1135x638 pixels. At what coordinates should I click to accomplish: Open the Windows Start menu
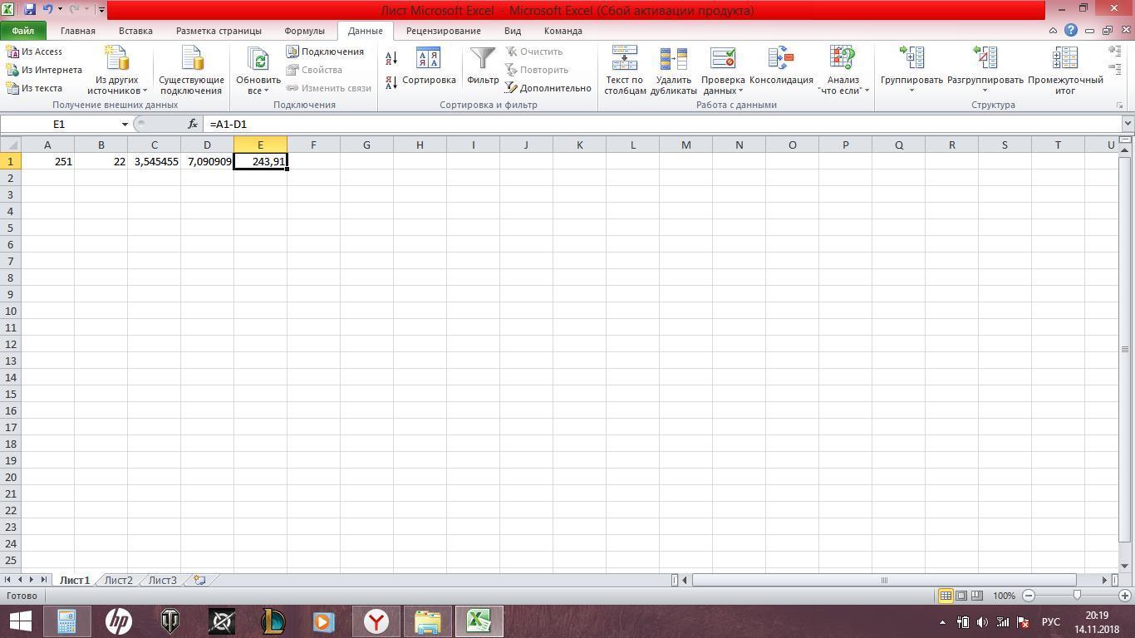(20, 621)
